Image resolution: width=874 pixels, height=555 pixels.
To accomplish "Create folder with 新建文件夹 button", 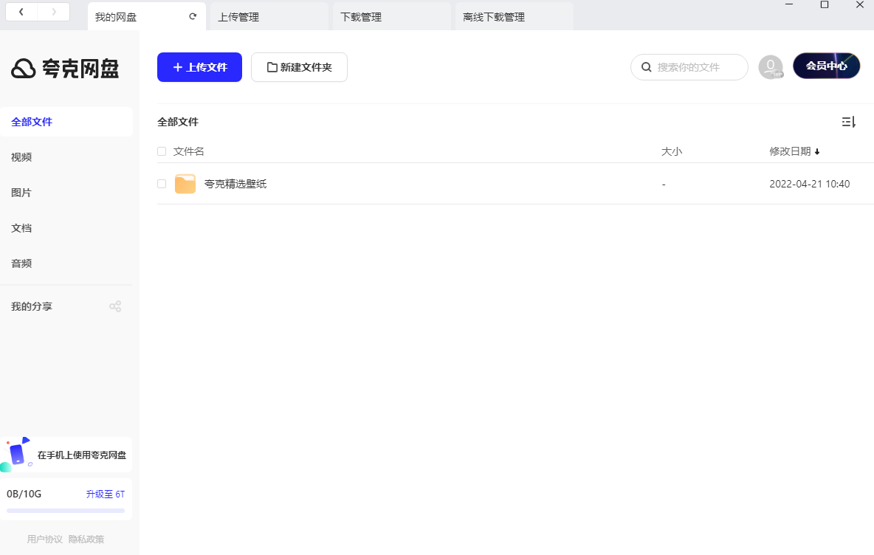I will coord(299,66).
